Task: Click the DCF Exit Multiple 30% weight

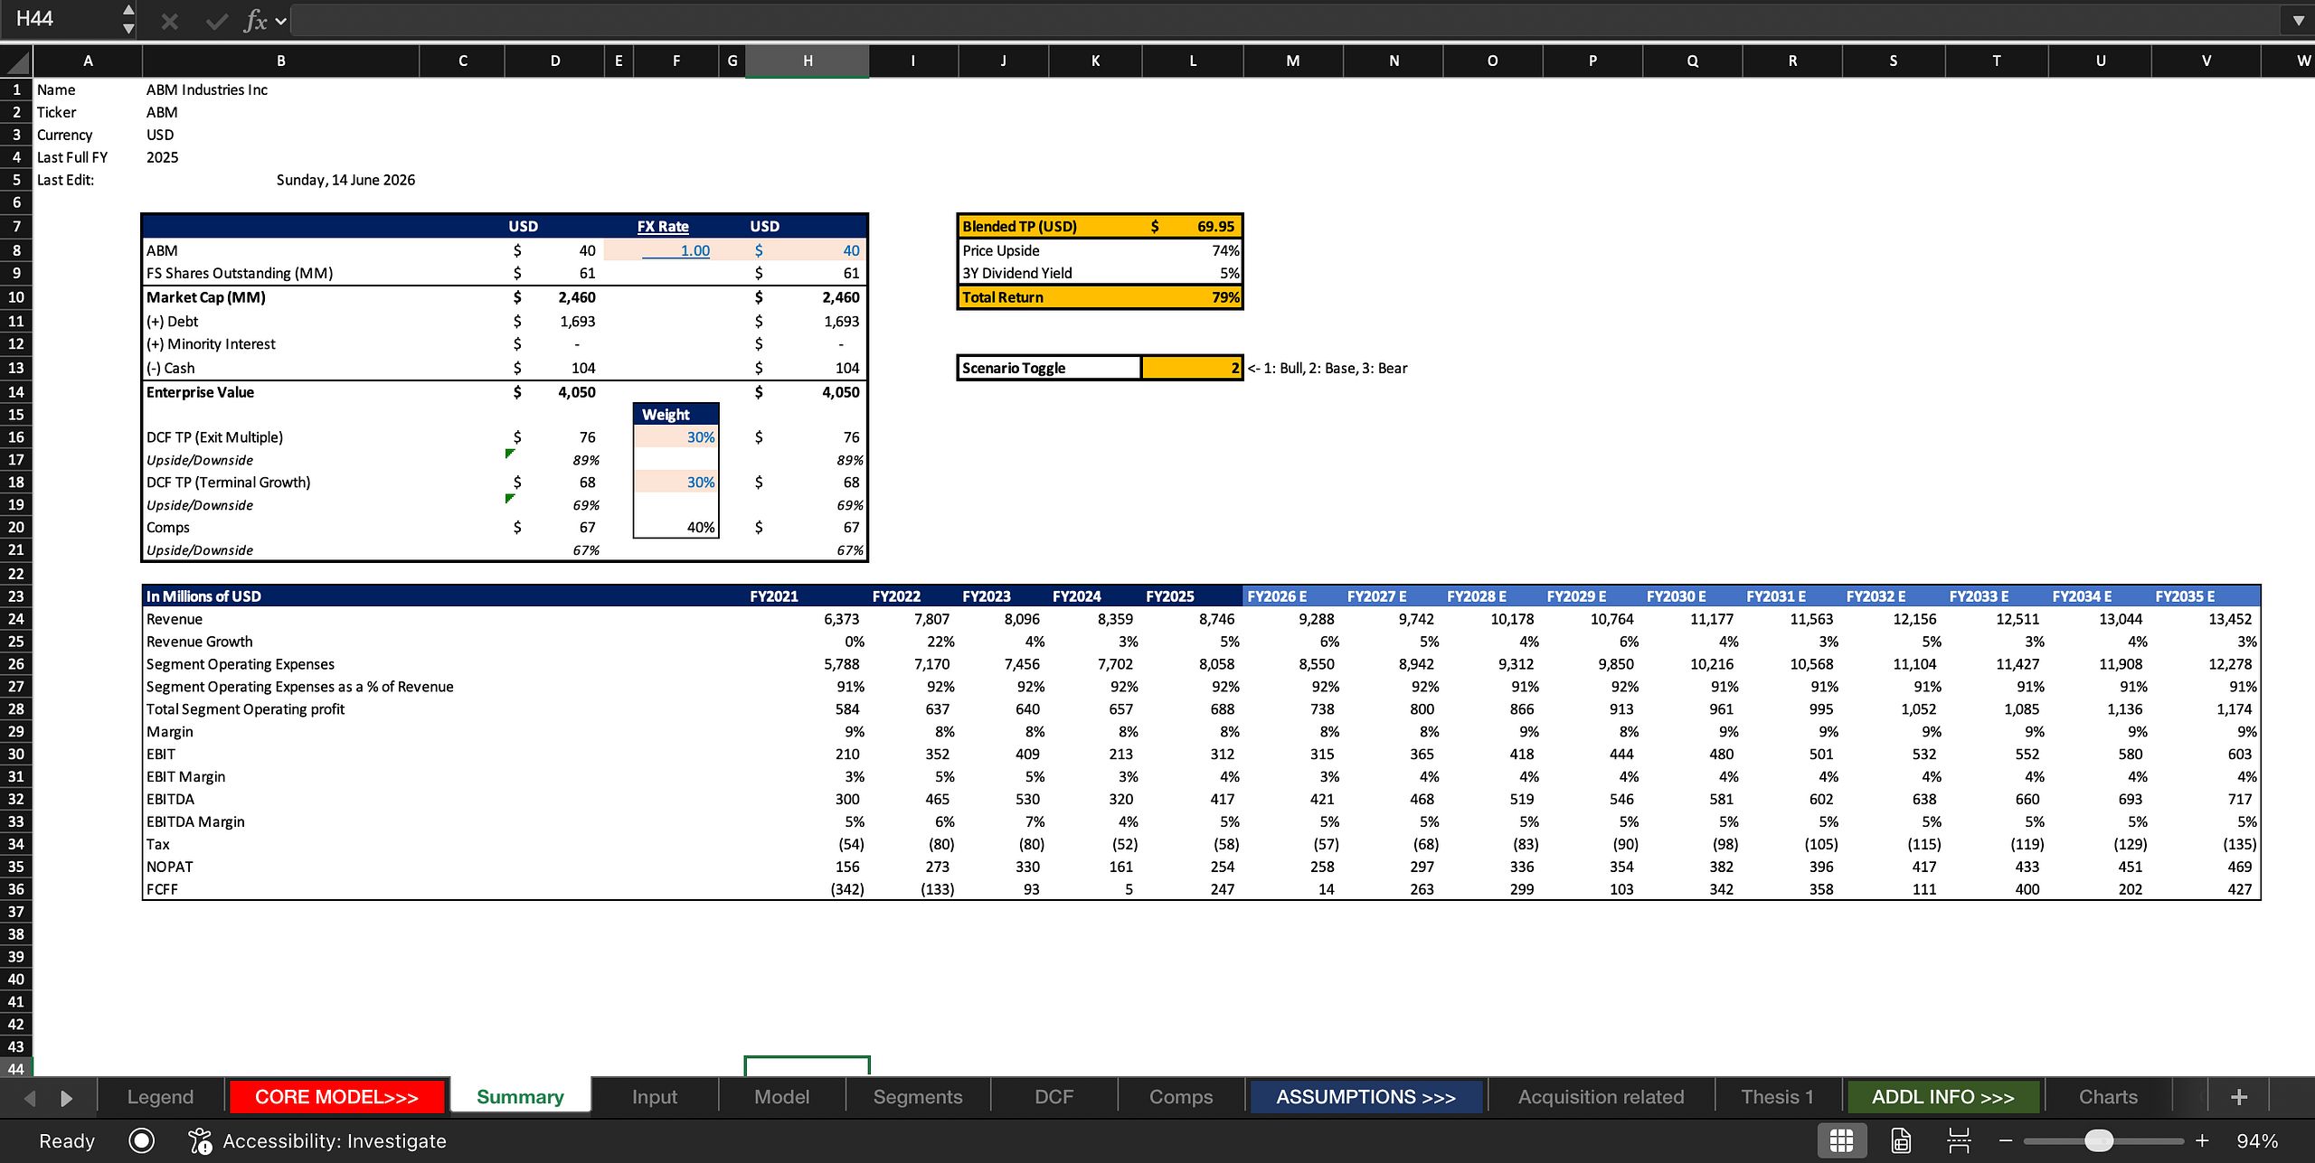Action: click(x=676, y=437)
